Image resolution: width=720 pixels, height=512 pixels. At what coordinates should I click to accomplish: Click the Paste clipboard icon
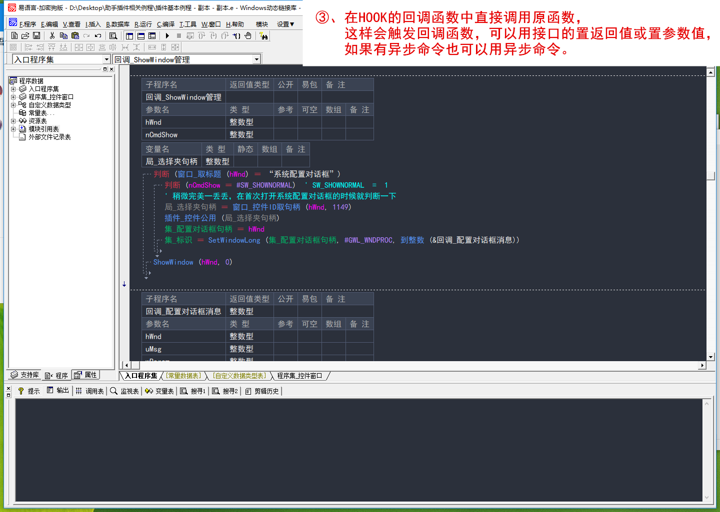click(x=75, y=36)
